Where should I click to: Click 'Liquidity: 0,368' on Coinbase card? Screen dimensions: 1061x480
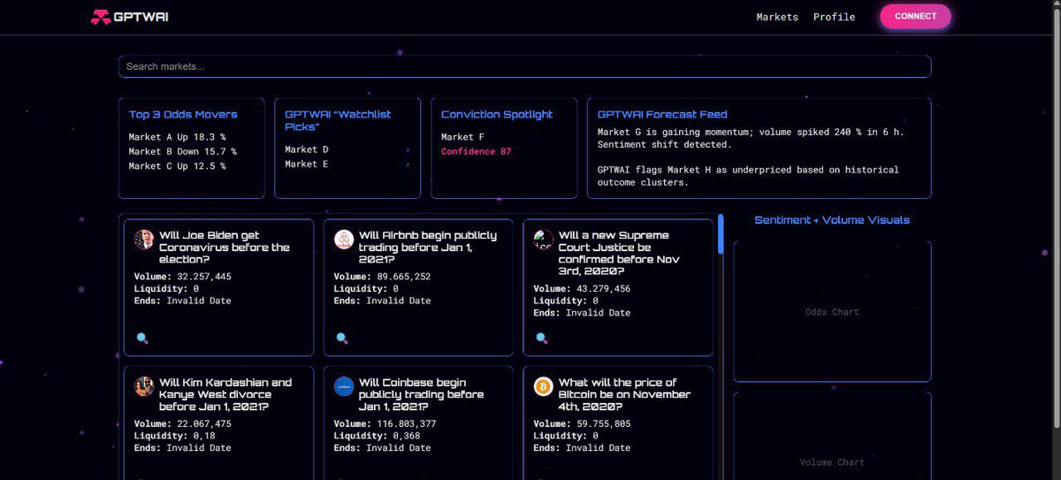(x=378, y=436)
